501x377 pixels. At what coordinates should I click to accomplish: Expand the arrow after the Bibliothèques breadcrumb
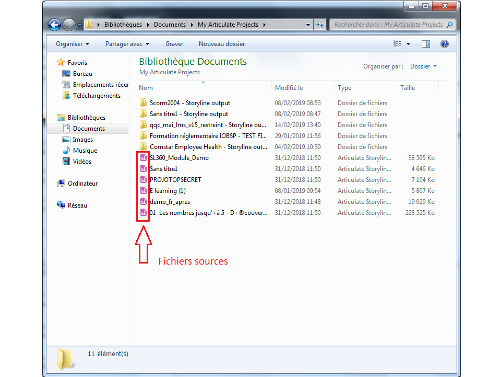pos(148,25)
